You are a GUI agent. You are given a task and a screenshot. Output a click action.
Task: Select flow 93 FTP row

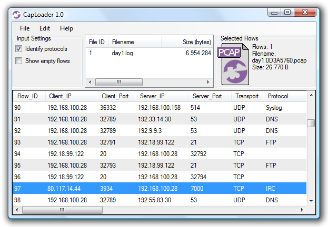[x=160, y=142]
